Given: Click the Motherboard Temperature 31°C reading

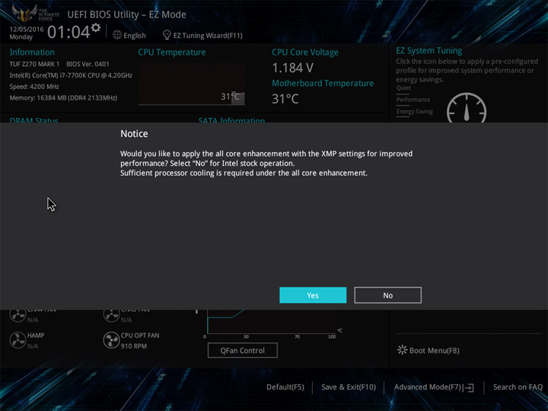Looking at the screenshot, I should [285, 99].
